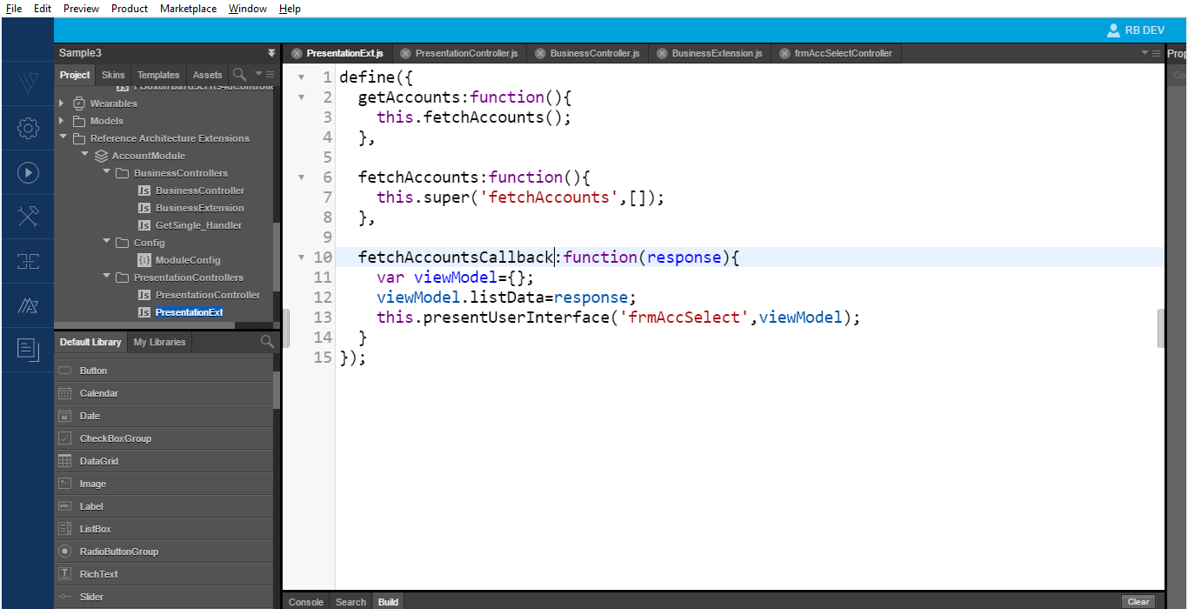This screenshot has width=1188, height=609.
Task: Open project panel options dropdown menu
Action: coord(264,75)
